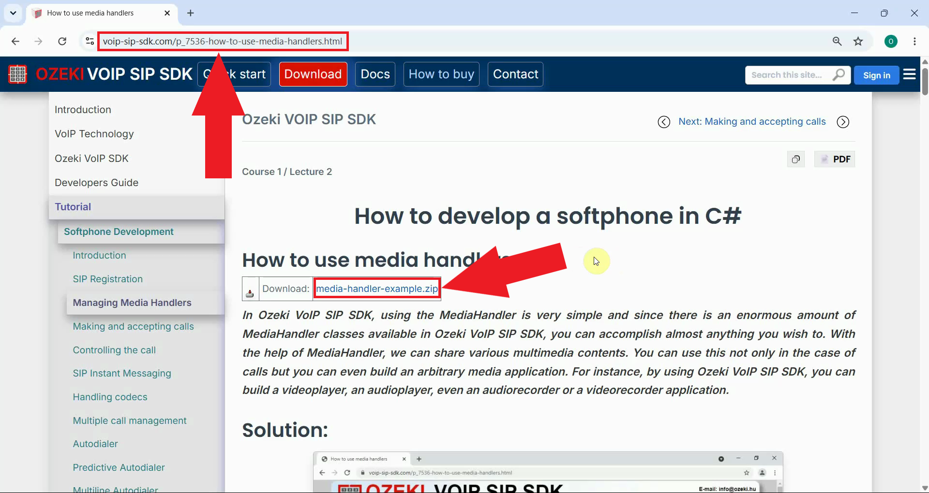Click the scrollbar down arrow
The height and width of the screenshot is (493, 929).
[925, 488]
